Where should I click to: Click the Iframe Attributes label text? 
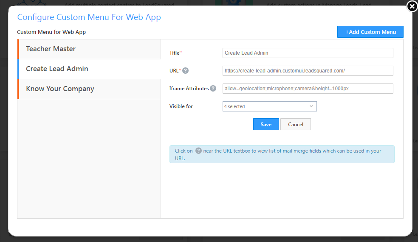pyautogui.click(x=189, y=89)
